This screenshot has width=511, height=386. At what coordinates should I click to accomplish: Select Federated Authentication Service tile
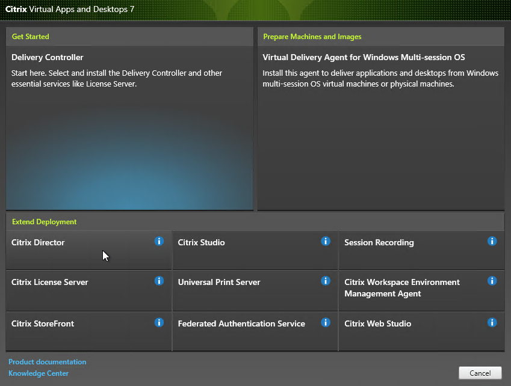click(255, 331)
